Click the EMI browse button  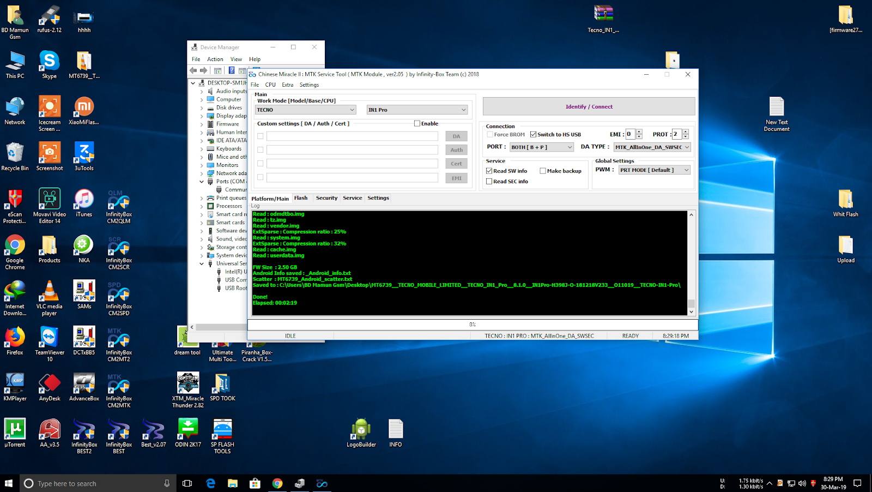point(456,178)
